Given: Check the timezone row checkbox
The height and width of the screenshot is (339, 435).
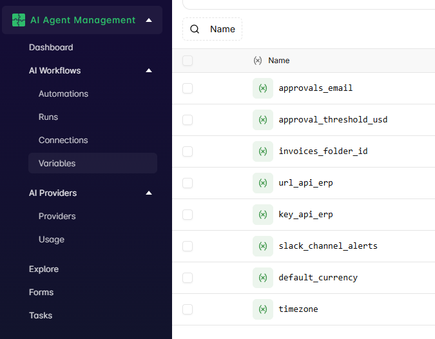Looking at the screenshot, I should click(188, 309).
